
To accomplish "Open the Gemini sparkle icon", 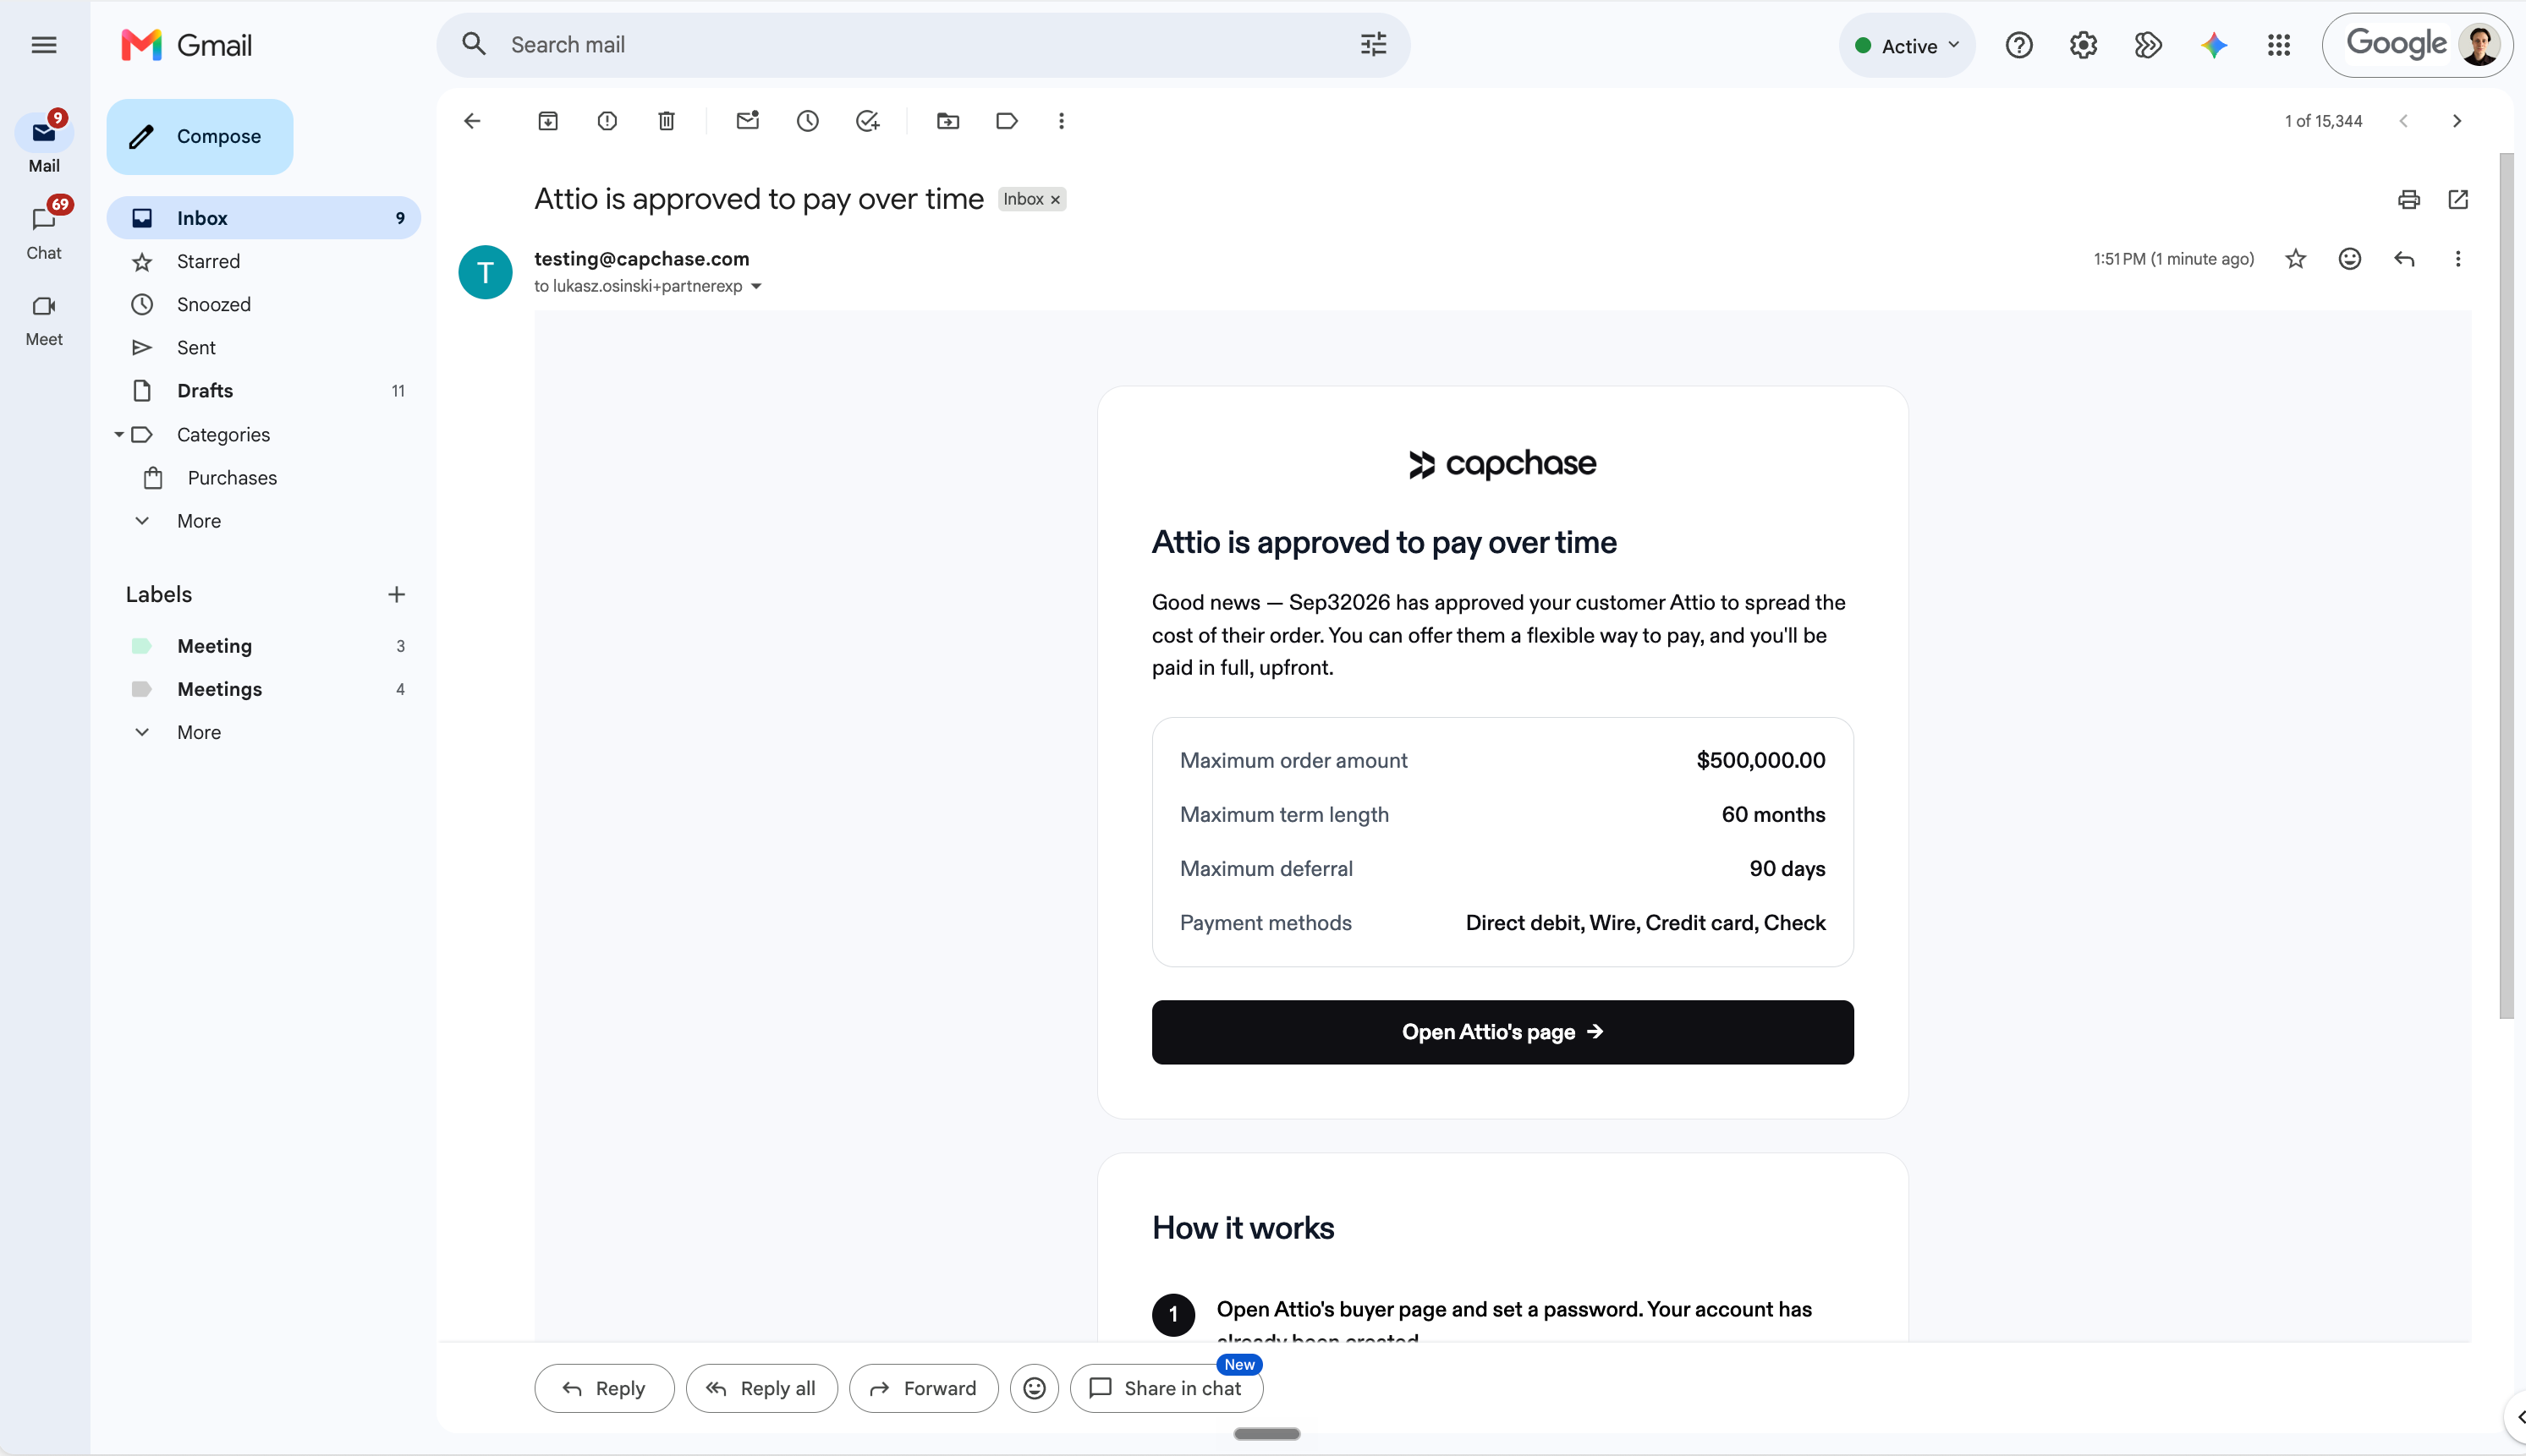I will (2214, 45).
